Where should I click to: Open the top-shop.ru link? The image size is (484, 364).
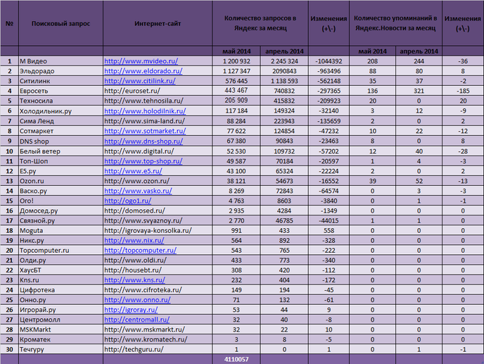click(x=144, y=161)
